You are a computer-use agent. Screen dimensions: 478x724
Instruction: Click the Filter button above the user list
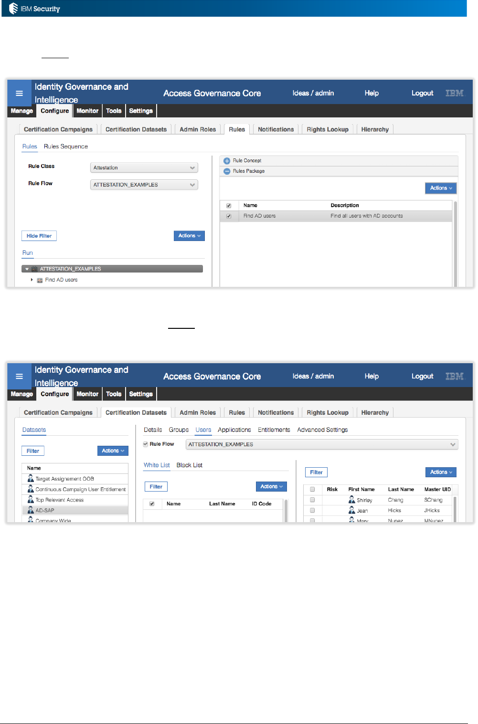(317, 472)
